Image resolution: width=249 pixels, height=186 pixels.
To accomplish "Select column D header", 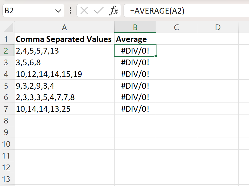I will pyautogui.click(x=218, y=27).
